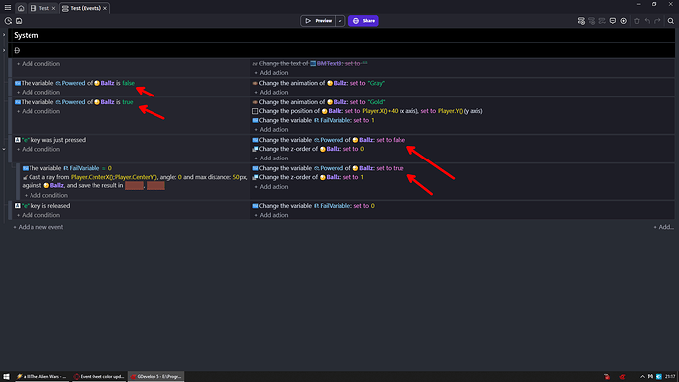Open the Preview options dropdown arrow

tap(339, 21)
